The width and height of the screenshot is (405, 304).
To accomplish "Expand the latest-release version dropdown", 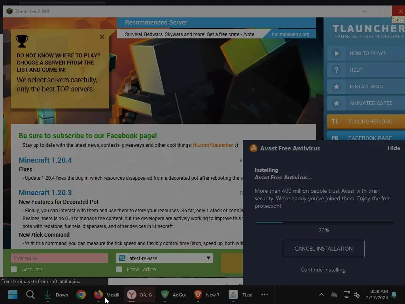I will 165,258.
